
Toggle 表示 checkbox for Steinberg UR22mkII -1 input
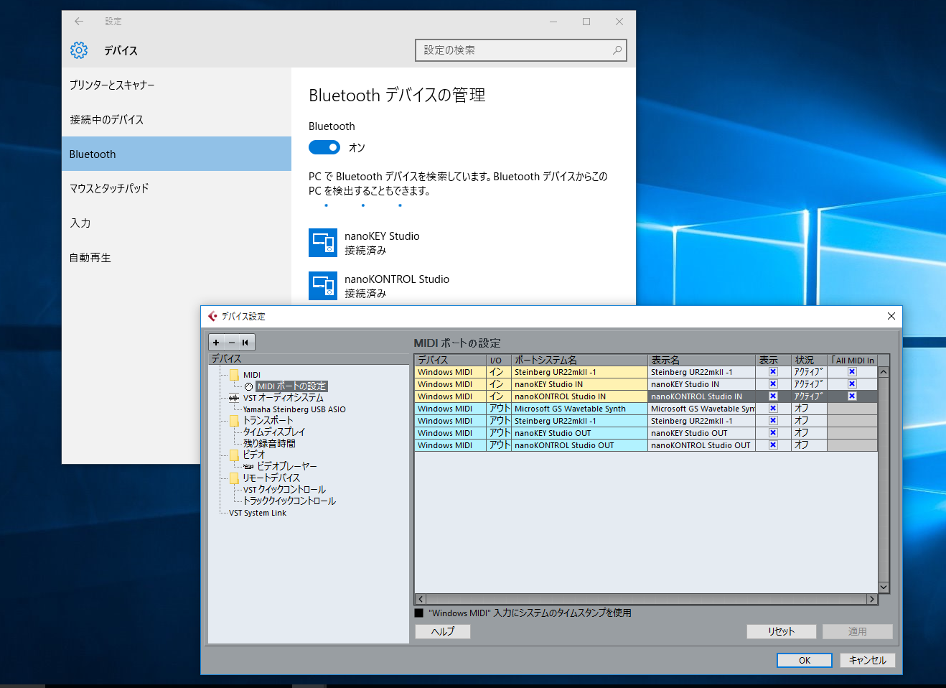tap(773, 372)
